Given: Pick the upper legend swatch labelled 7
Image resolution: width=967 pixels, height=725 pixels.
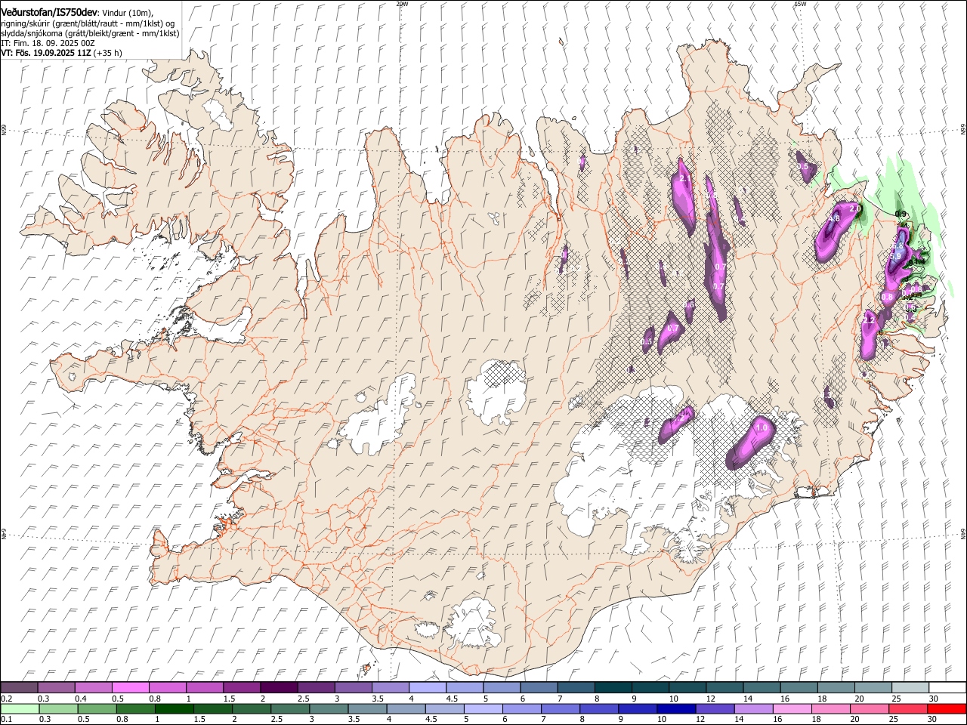Looking at the screenshot, I should [575, 687].
